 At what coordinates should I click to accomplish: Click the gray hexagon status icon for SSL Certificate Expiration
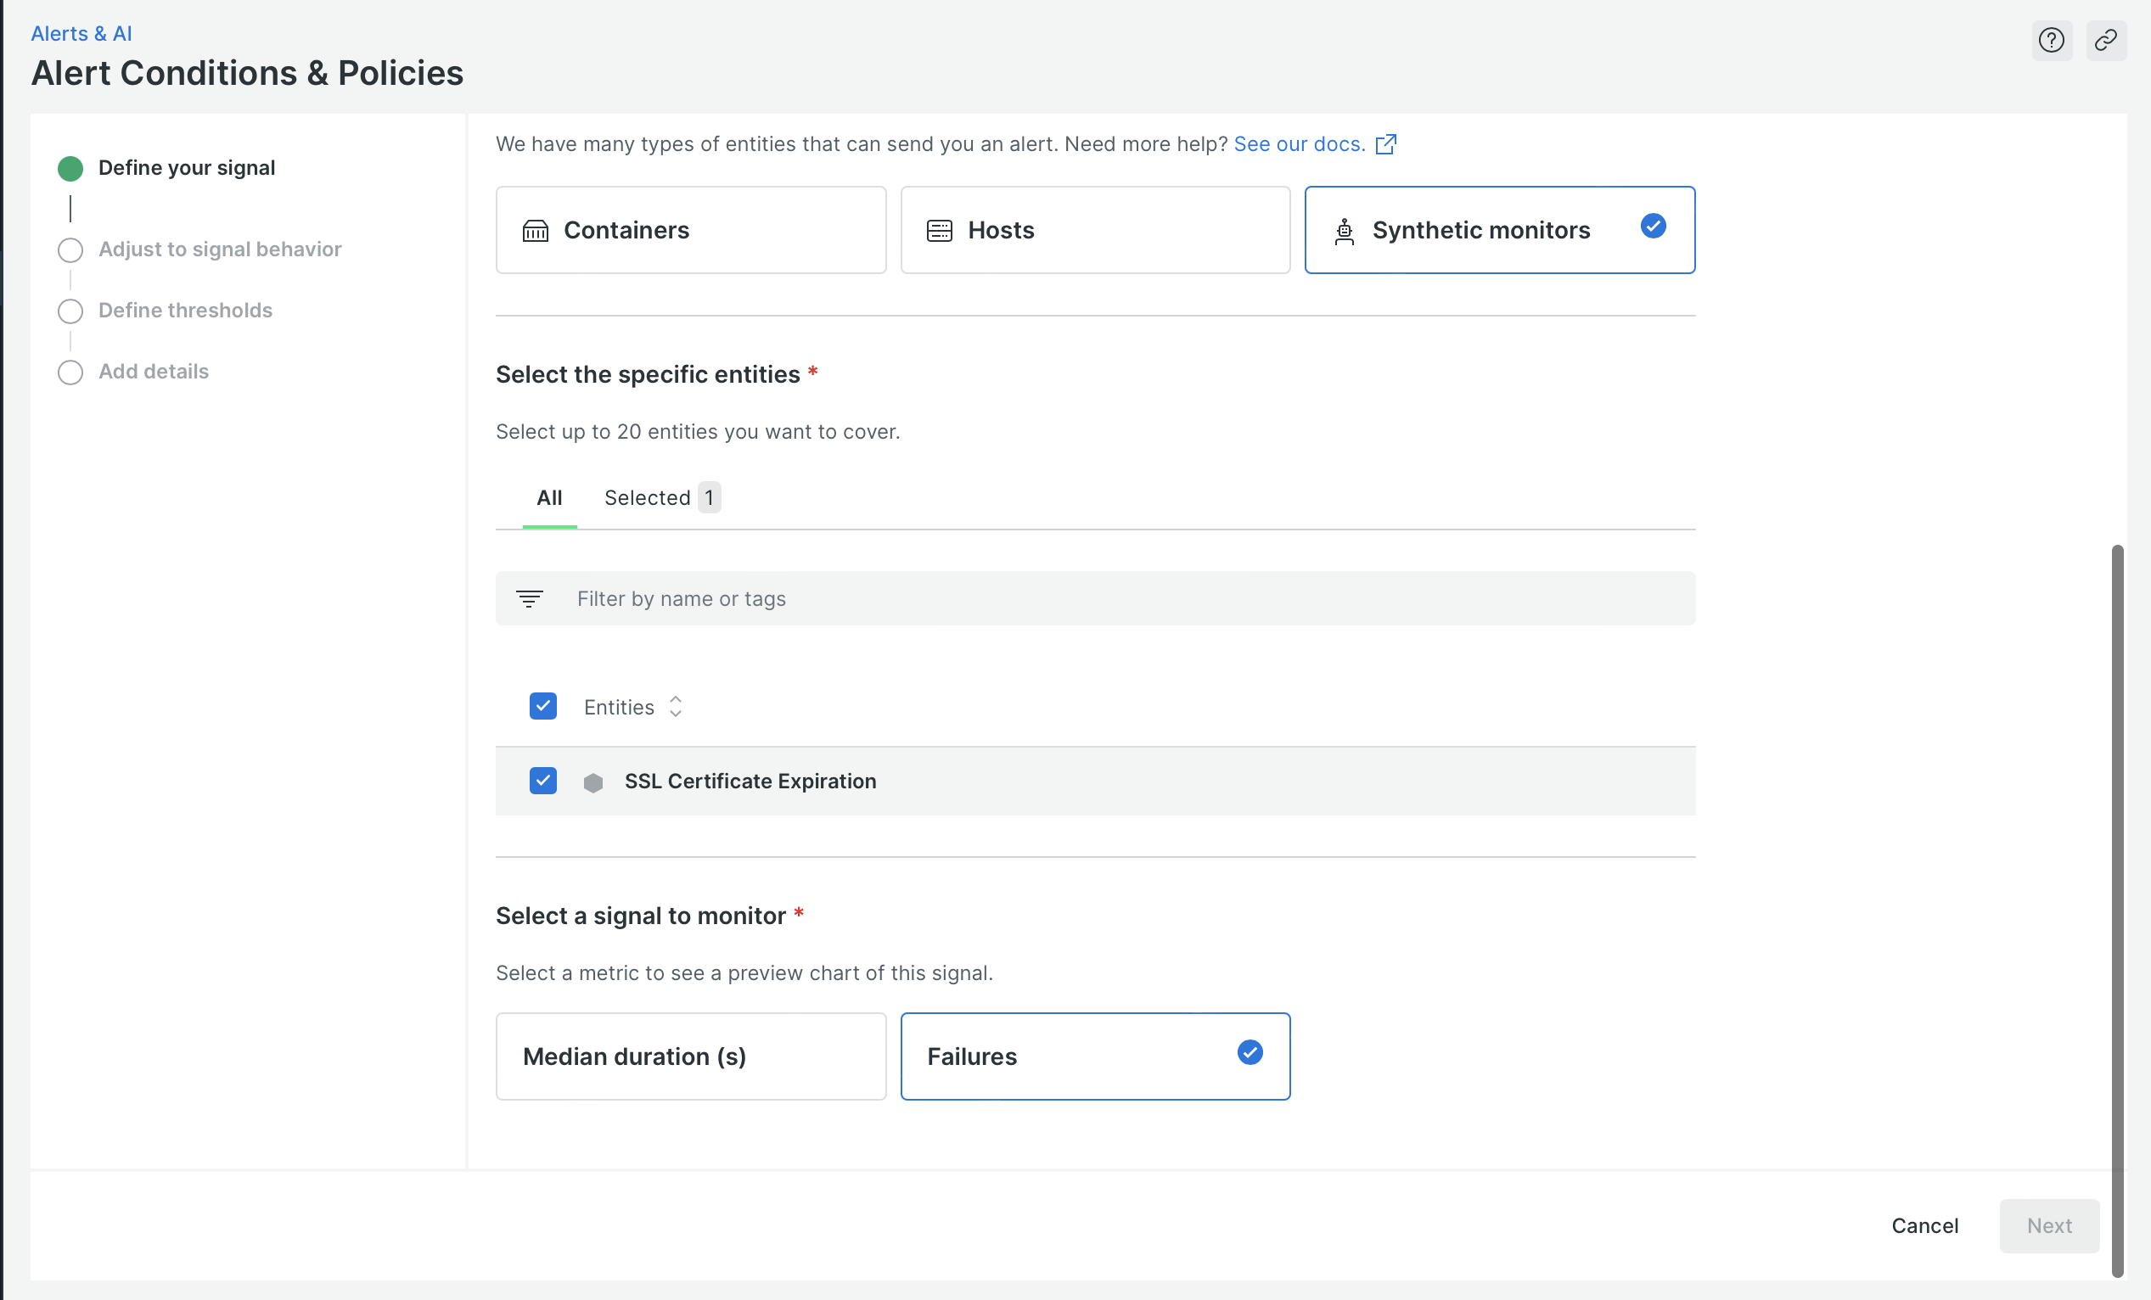point(593,782)
